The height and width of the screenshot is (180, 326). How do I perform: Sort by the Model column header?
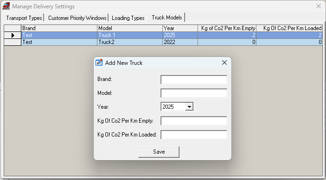click(130, 28)
